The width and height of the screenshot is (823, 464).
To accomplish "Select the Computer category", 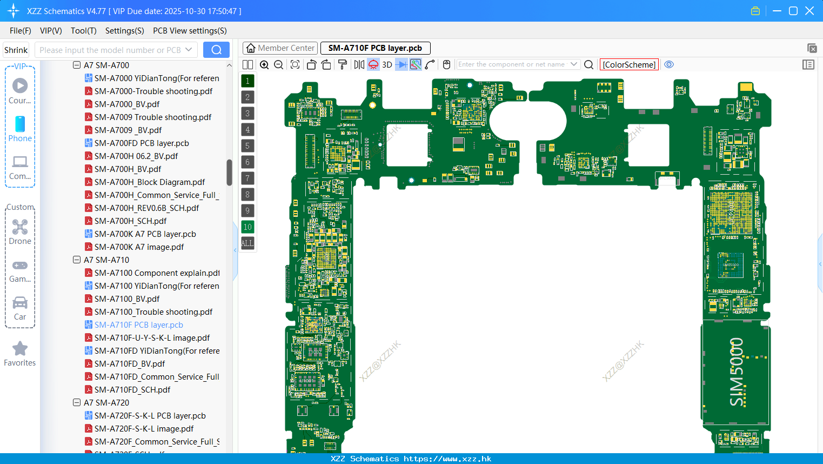I will [20, 167].
